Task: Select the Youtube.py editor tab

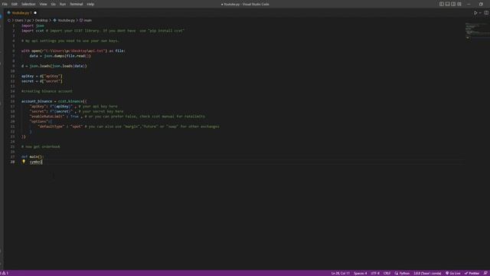Action: click(x=21, y=13)
